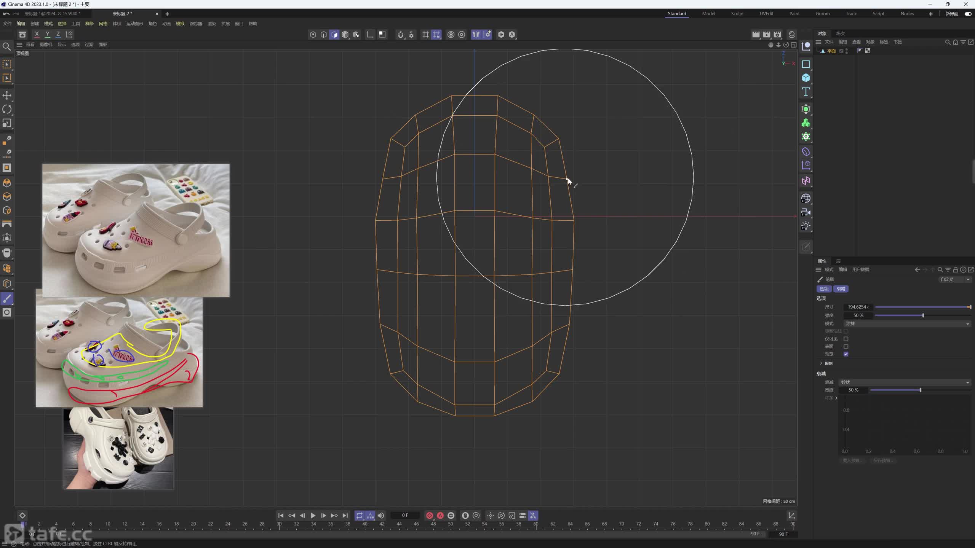The height and width of the screenshot is (548, 975).
Task: Check the 表面 checkbox
Action: [x=846, y=346]
